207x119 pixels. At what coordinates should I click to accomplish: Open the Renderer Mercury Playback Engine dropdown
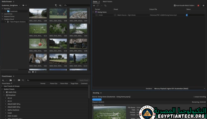179,89
